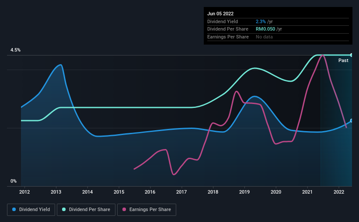Click the teal endpoint marker at chart top right
This screenshot has height=222, width=359.
tap(352, 55)
